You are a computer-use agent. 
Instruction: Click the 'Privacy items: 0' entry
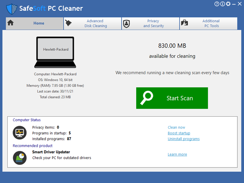(x=46, y=127)
